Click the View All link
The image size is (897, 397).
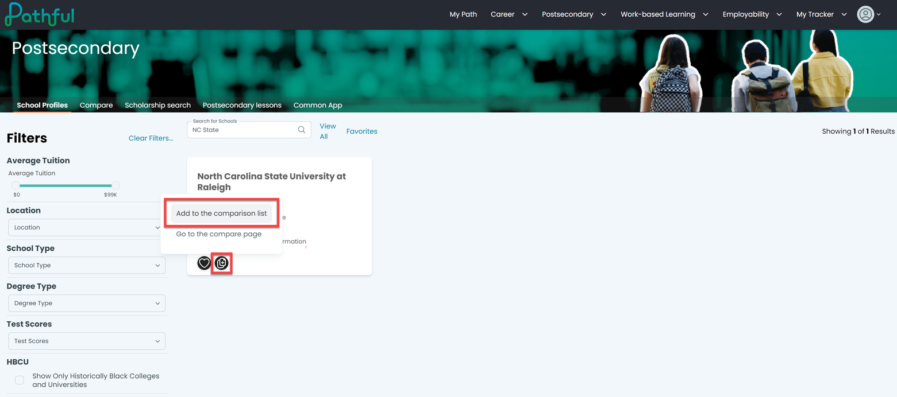[328, 131]
